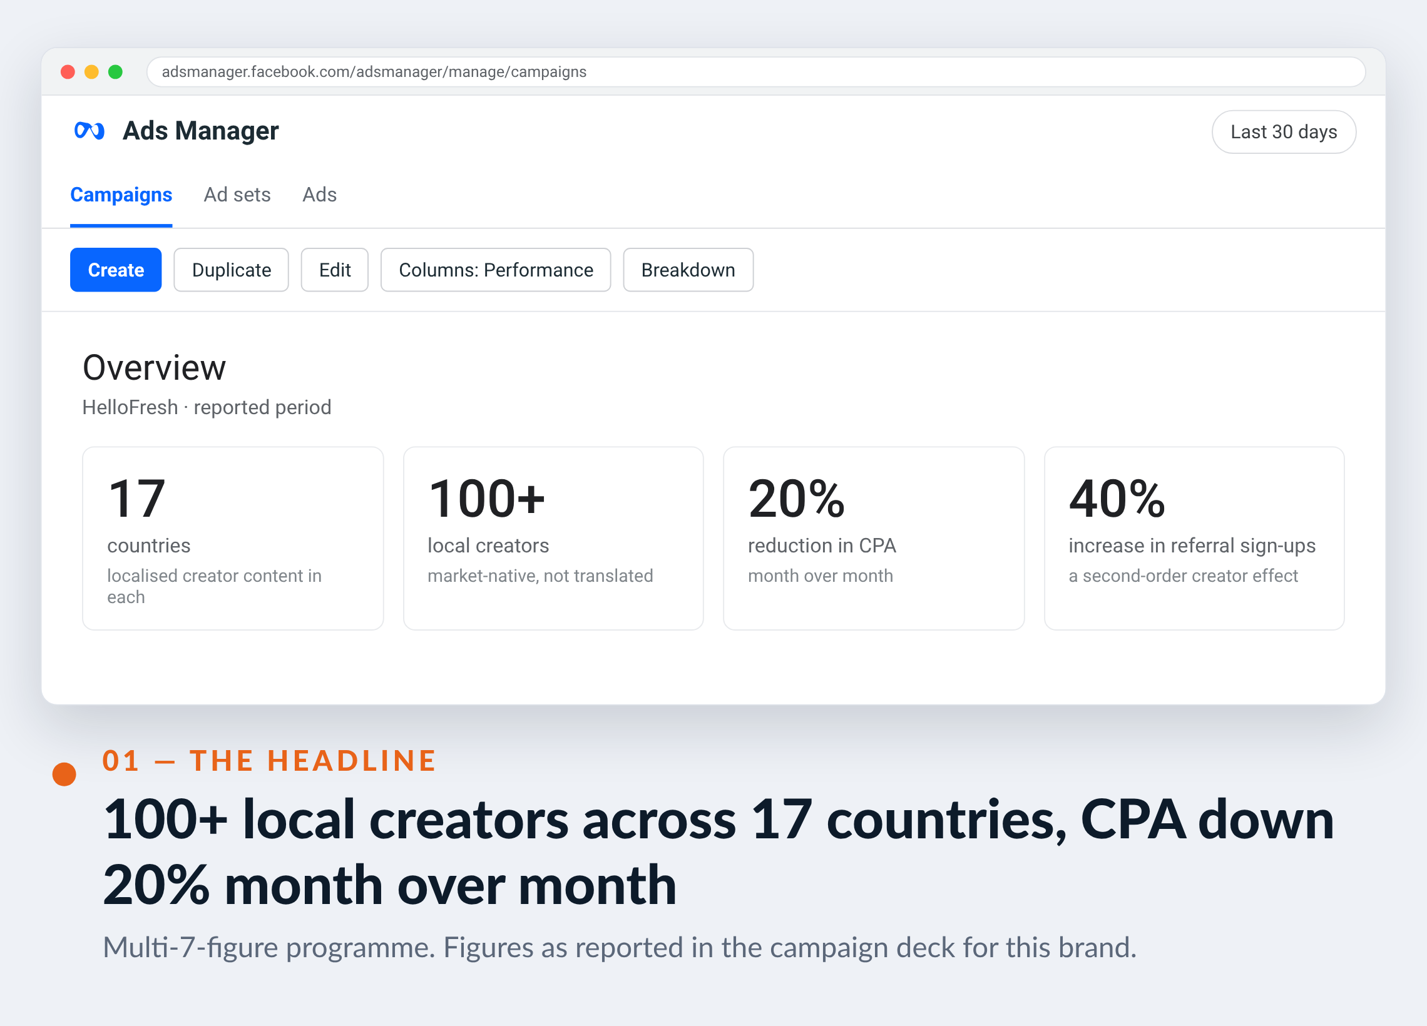Switch to the Ads tab

pyautogui.click(x=320, y=195)
